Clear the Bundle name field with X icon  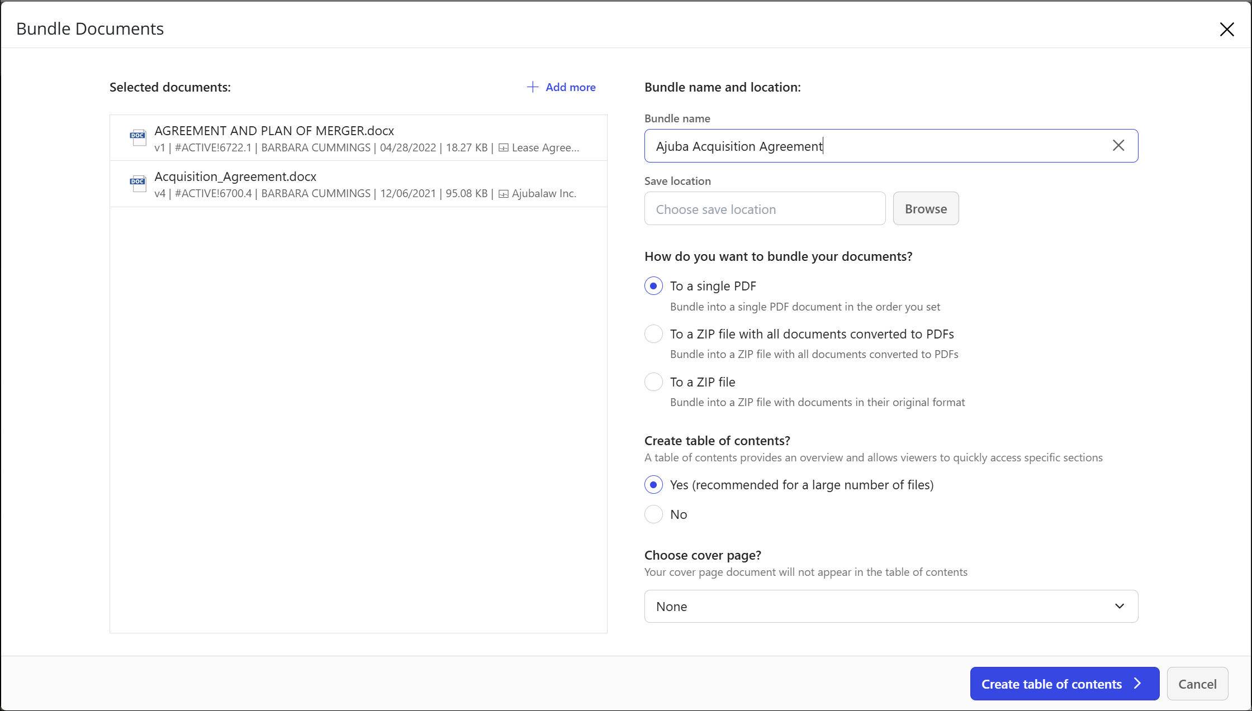click(1118, 146)
